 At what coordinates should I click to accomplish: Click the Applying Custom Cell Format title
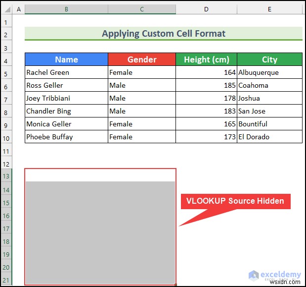point(164,33)
